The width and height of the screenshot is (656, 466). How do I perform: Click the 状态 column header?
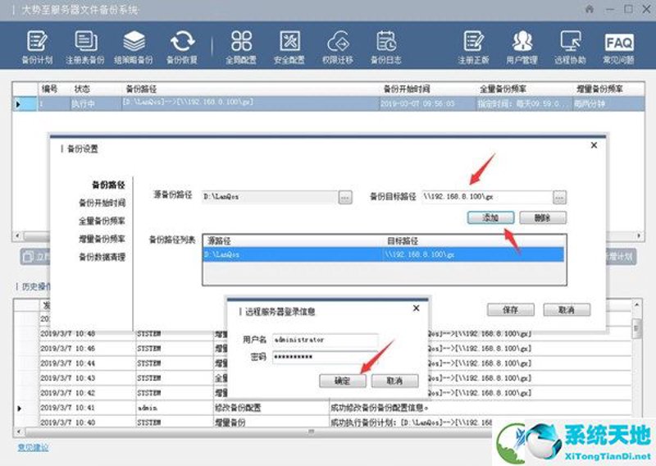point(95,89)
